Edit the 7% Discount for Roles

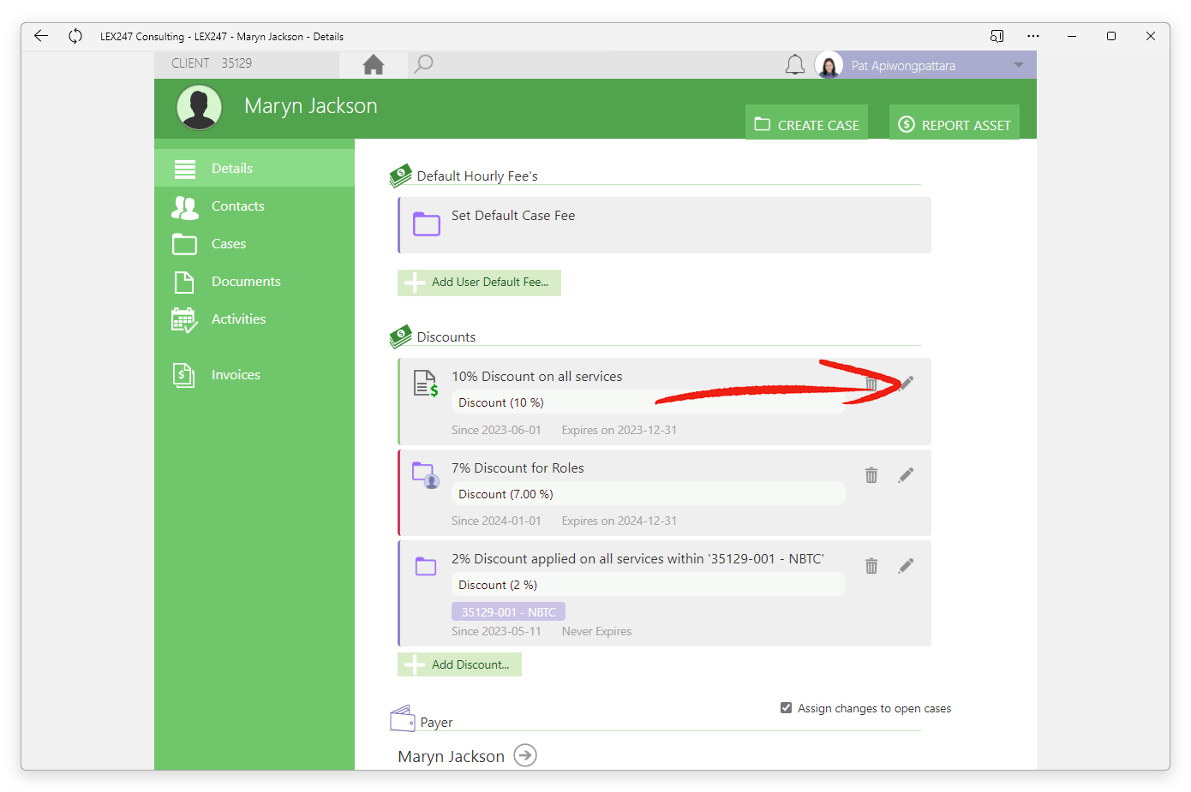(906, 475)
